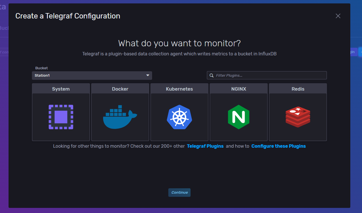Click the Kubernetes card title
Screen dimensions: 362x213
[179, 89]
